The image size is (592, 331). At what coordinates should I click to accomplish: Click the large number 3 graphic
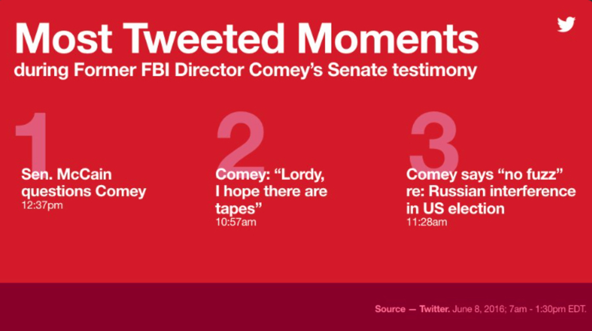click(434, 140)
